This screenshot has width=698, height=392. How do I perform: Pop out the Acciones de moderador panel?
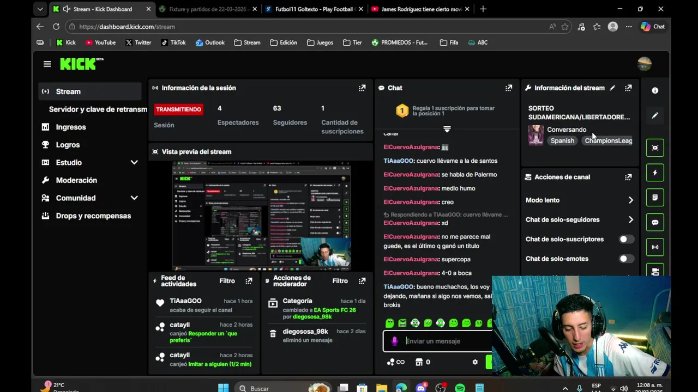click(362, 281)
